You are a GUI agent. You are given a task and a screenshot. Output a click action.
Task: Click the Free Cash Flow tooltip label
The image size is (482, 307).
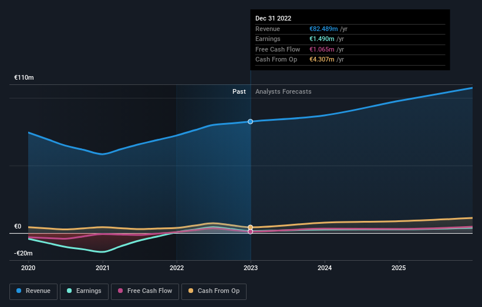tap(278, 49)
